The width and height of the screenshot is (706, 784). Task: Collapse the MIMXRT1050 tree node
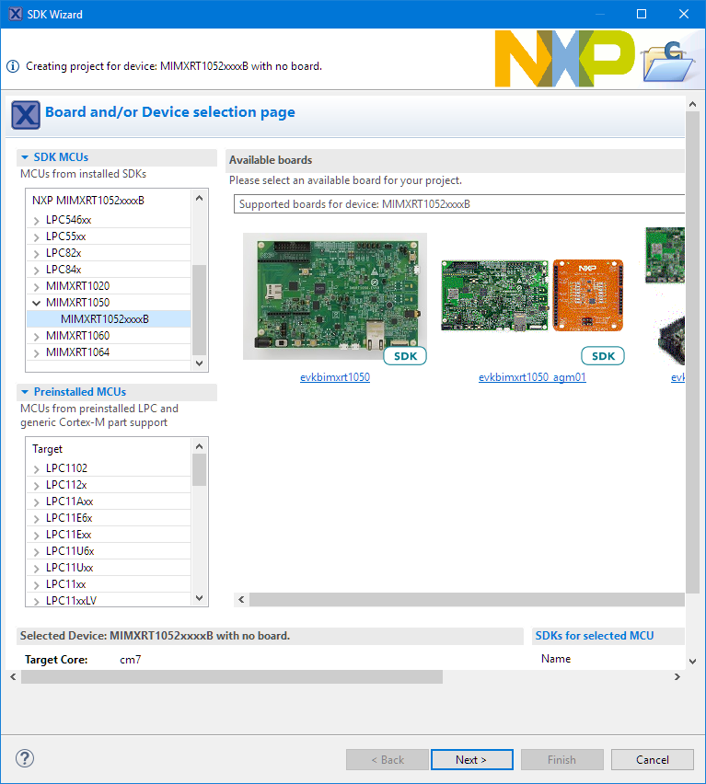[x=37, y=303]
